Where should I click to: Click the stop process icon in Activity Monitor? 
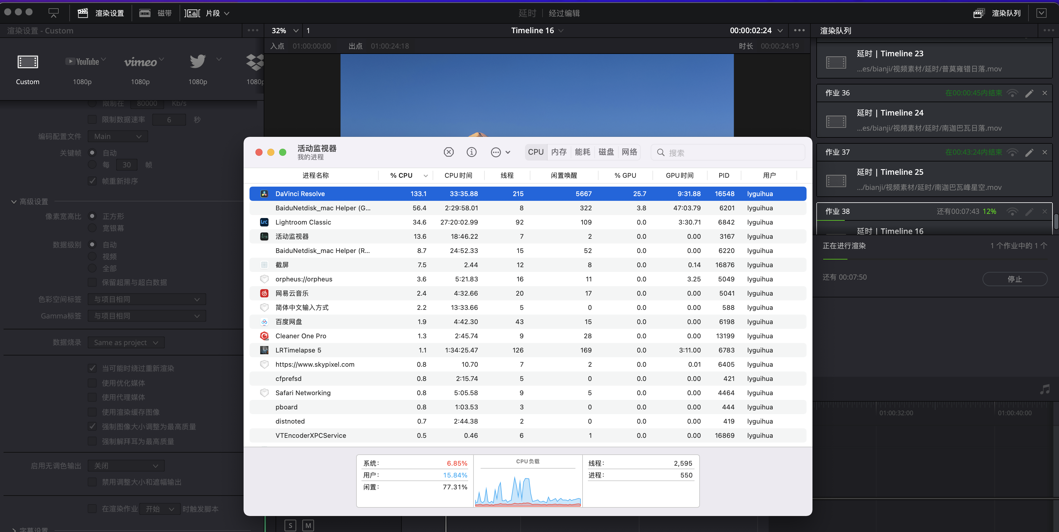449,152
